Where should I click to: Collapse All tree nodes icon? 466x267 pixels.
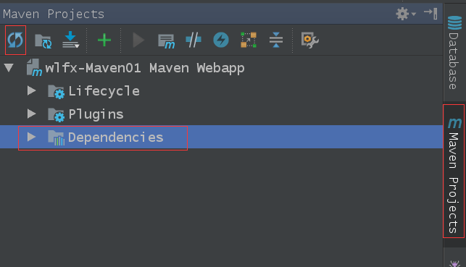tap(276, 40)
